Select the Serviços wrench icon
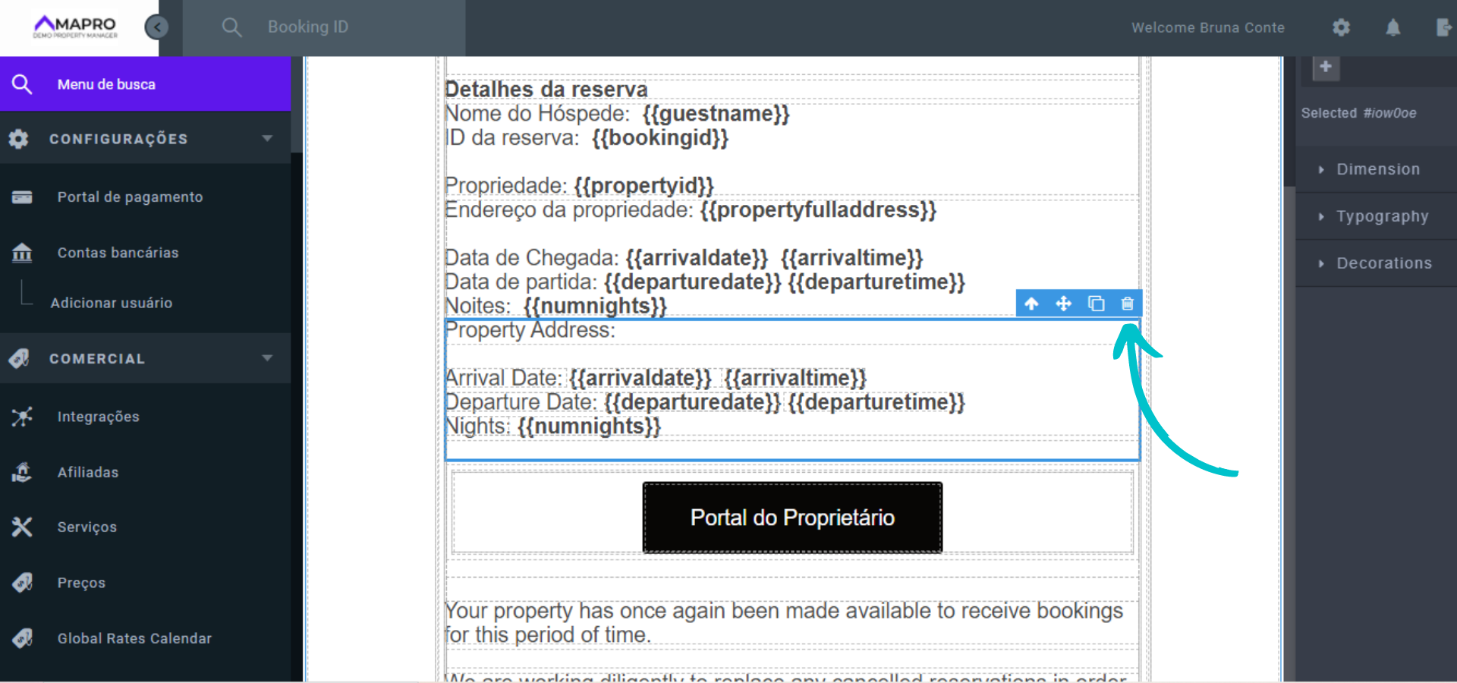1457x683 pixels. 22,527
